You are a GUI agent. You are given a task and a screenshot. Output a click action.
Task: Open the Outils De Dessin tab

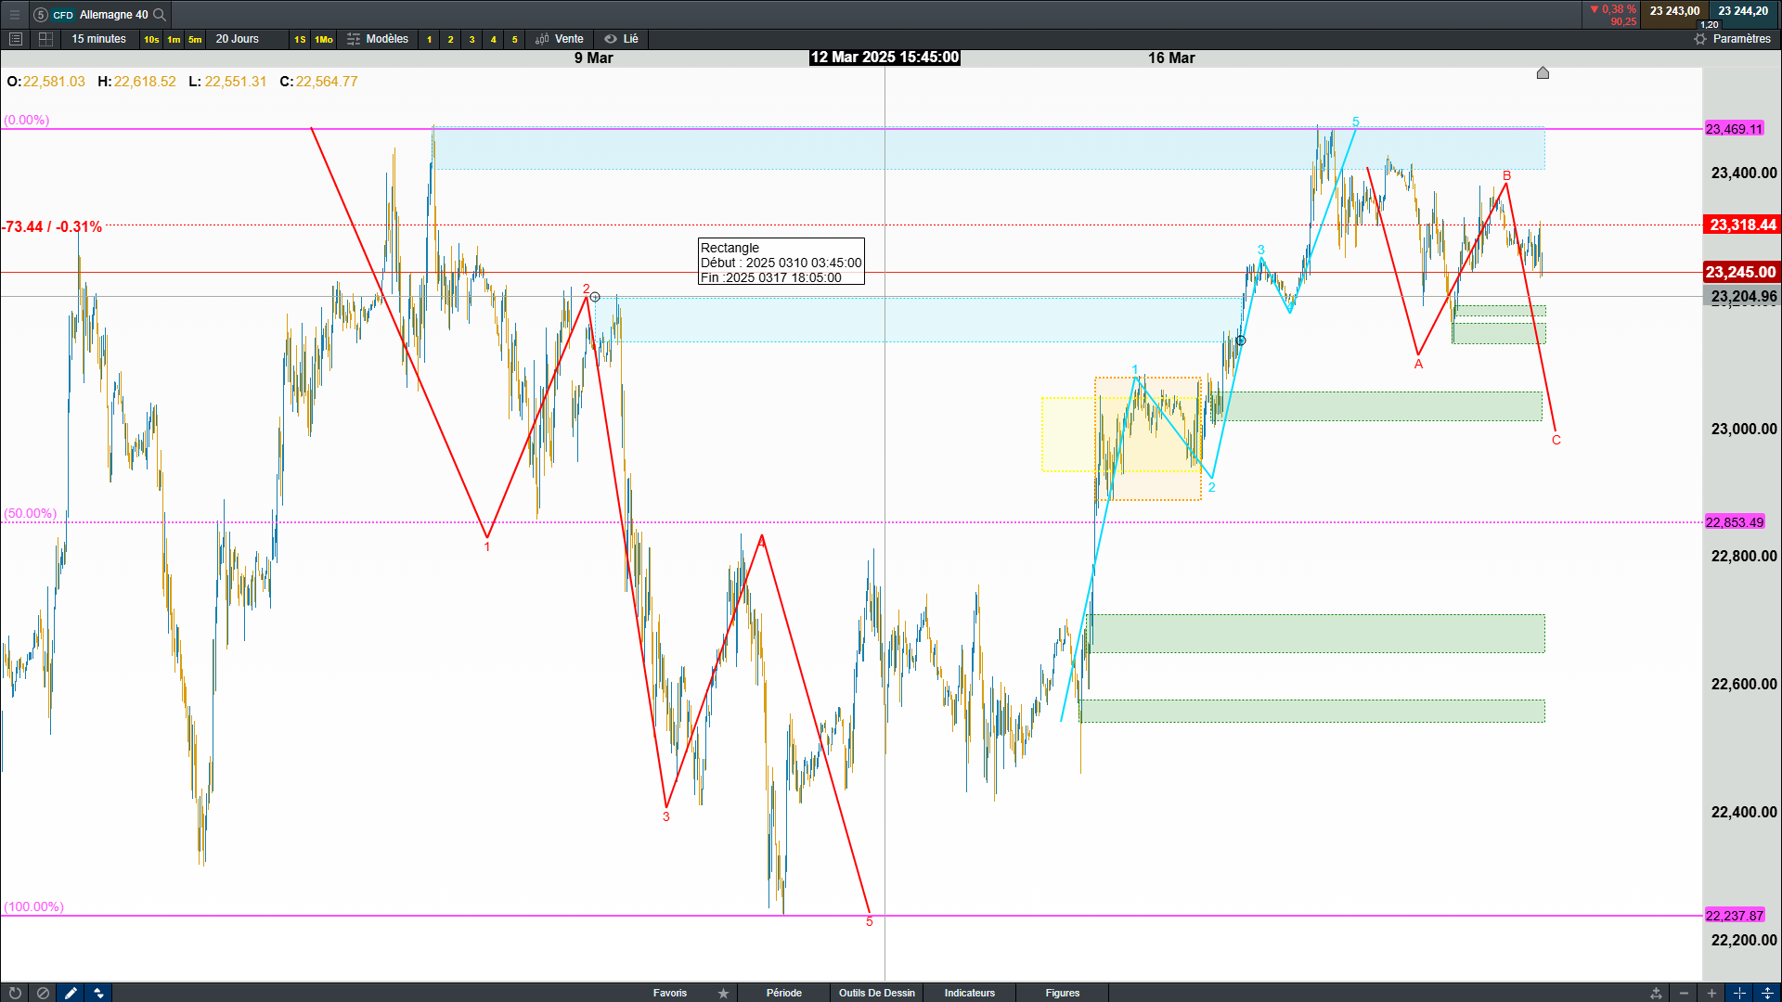876,993
